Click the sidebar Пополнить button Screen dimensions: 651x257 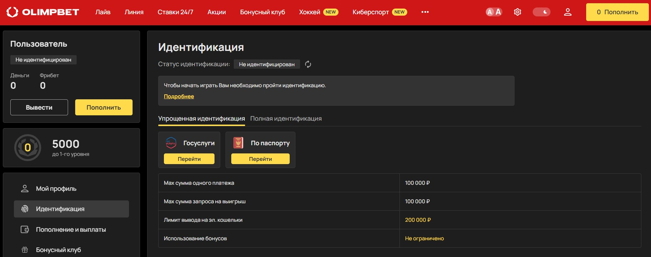[x=104, y=107]
